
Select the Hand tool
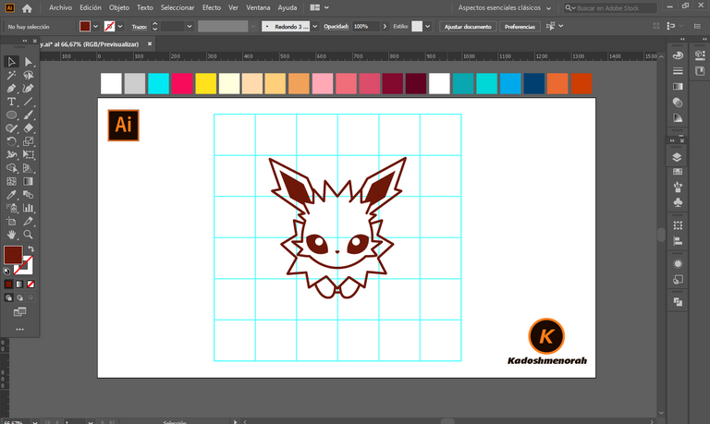click(11, 235)
